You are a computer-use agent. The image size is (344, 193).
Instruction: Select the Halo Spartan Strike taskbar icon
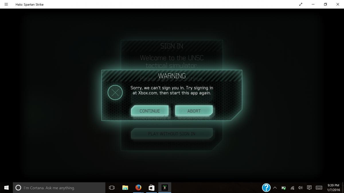[165, 188]
